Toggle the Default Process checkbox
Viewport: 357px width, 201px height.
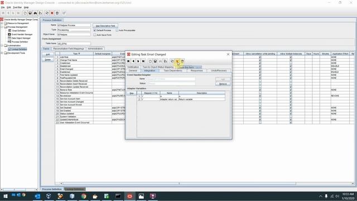click(x=95, y=30)
